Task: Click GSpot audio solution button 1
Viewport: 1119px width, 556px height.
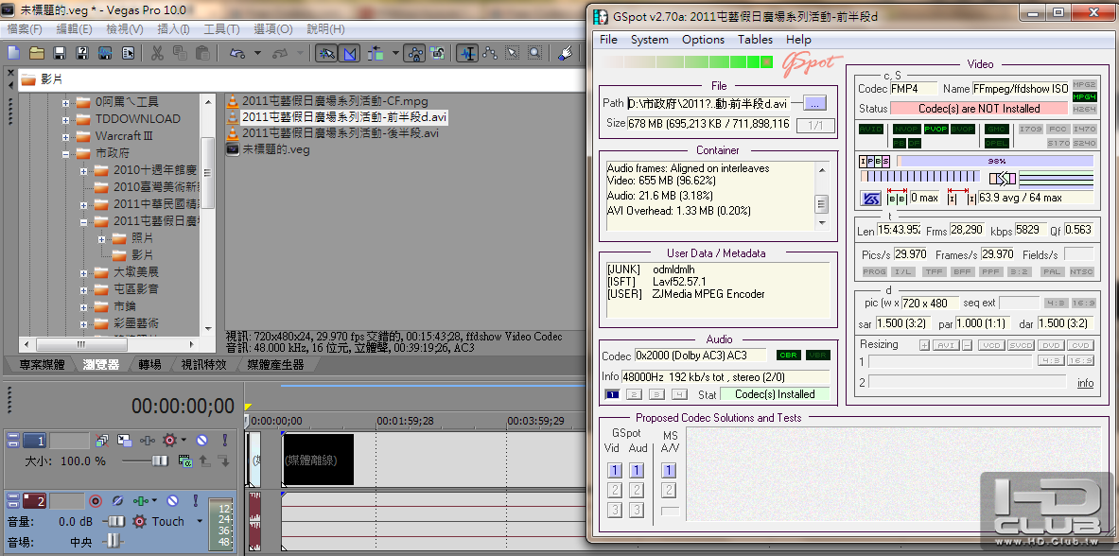Action: click(x=637, y=470)
